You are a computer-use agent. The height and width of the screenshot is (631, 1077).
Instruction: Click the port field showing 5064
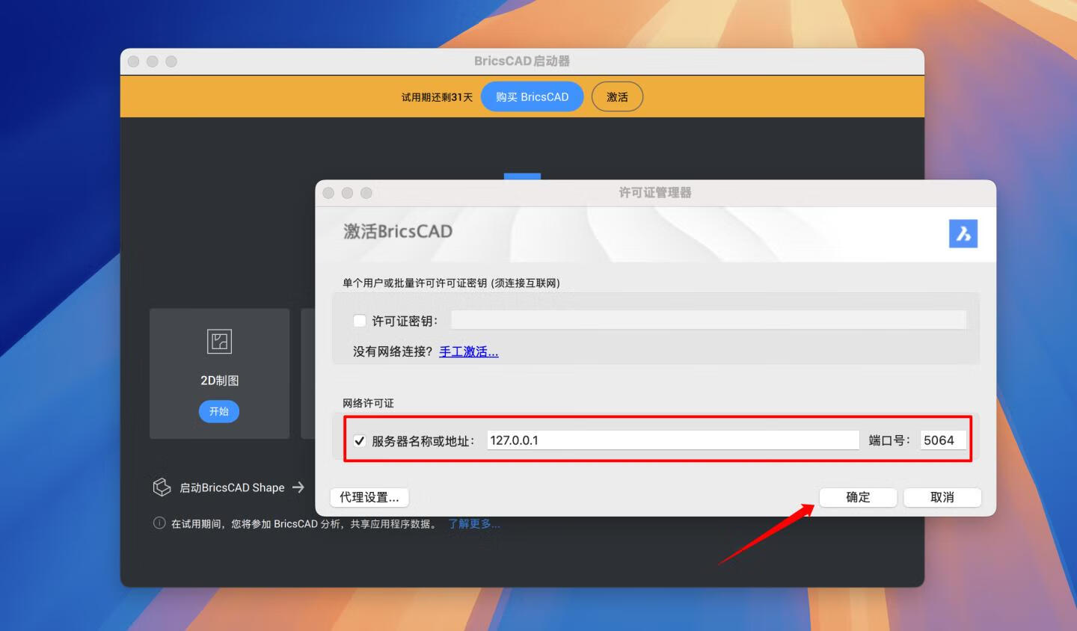coord(943,440)
